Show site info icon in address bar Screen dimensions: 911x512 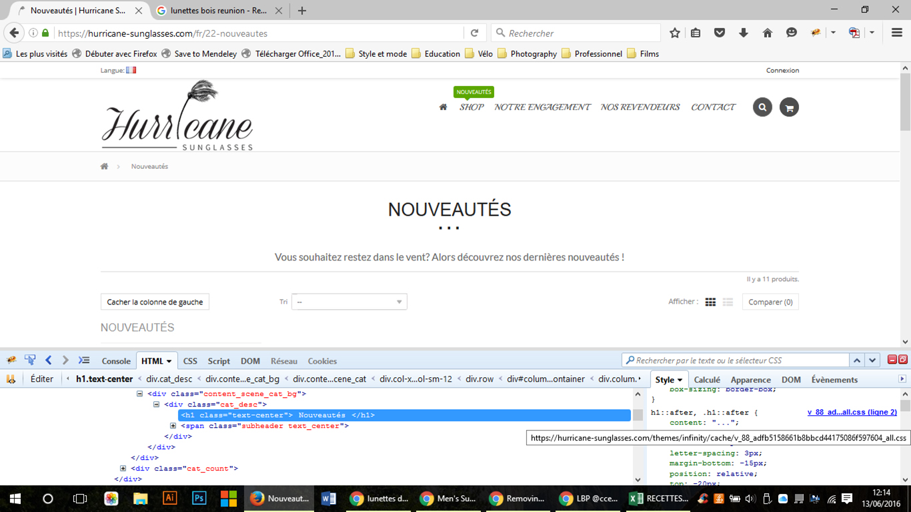[x=33, y=33]
